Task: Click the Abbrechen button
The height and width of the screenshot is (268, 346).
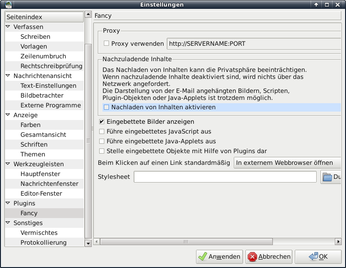Action: pos(269,256)
